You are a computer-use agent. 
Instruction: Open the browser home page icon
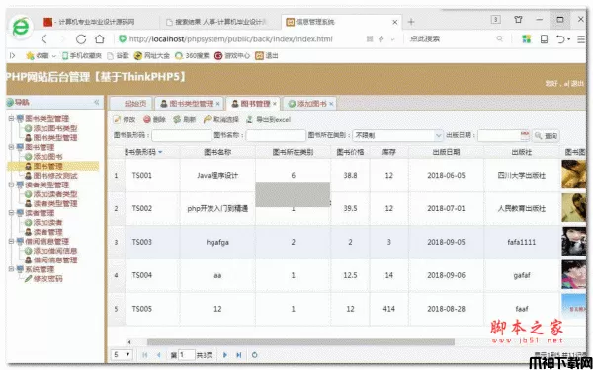click(100, 38)
